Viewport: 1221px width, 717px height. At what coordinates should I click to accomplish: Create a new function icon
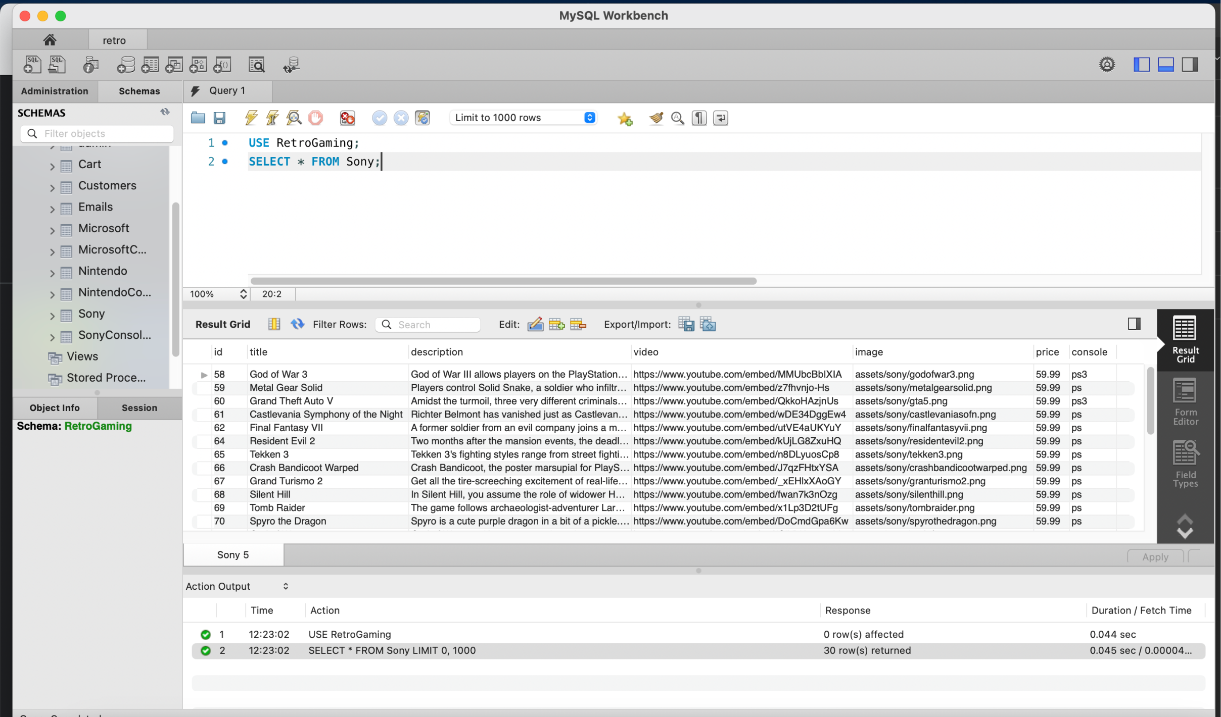click(222, 65)
